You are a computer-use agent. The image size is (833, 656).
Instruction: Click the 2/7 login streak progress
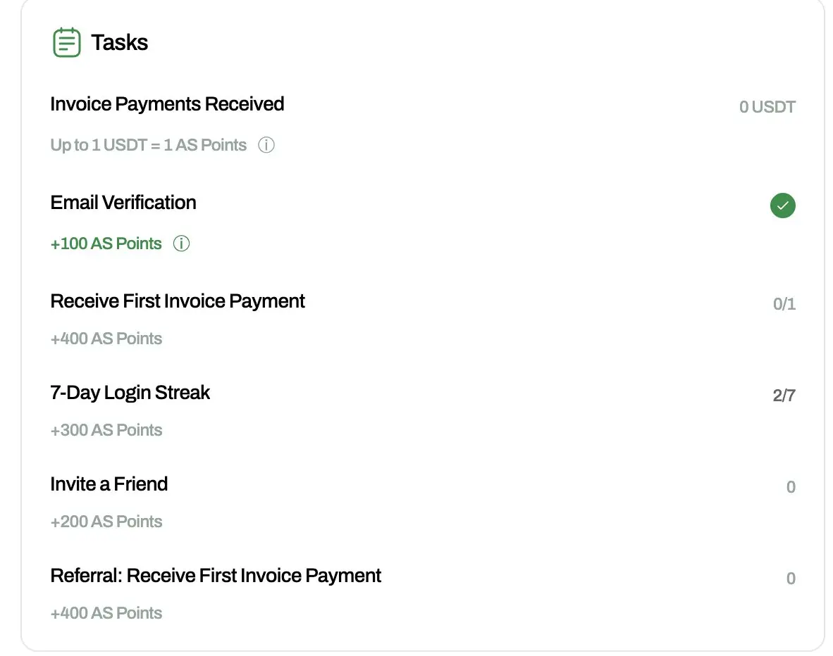pos(784,396)
